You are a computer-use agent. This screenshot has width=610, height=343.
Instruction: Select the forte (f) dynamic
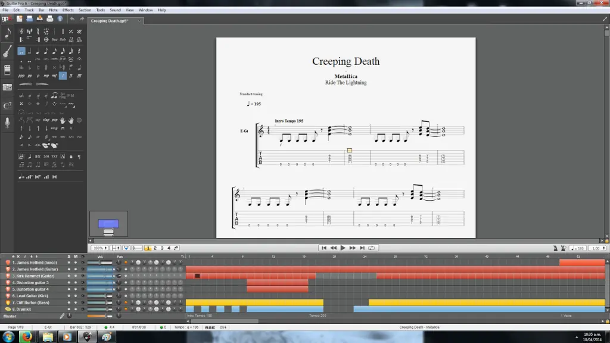click(x=63, y=76)
